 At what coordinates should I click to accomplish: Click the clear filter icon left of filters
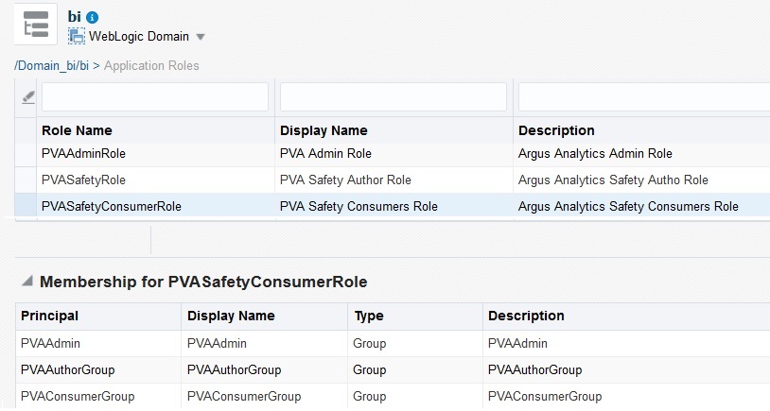click(x=27, y=96)
